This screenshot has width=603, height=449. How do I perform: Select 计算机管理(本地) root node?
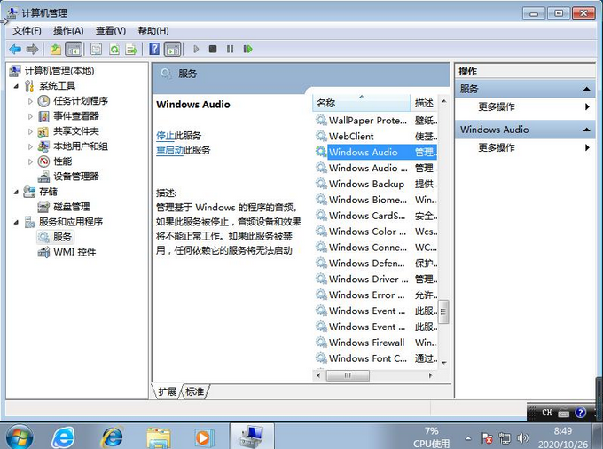tap(59, 71)
